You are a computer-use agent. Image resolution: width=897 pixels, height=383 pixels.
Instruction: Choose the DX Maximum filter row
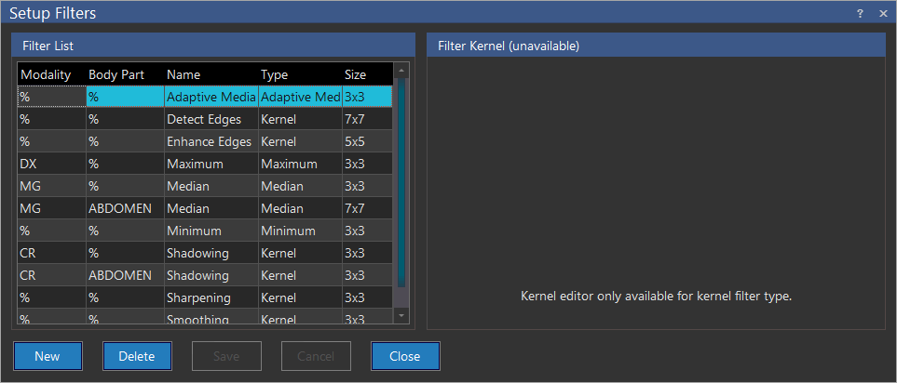click(x=195, y=164)
